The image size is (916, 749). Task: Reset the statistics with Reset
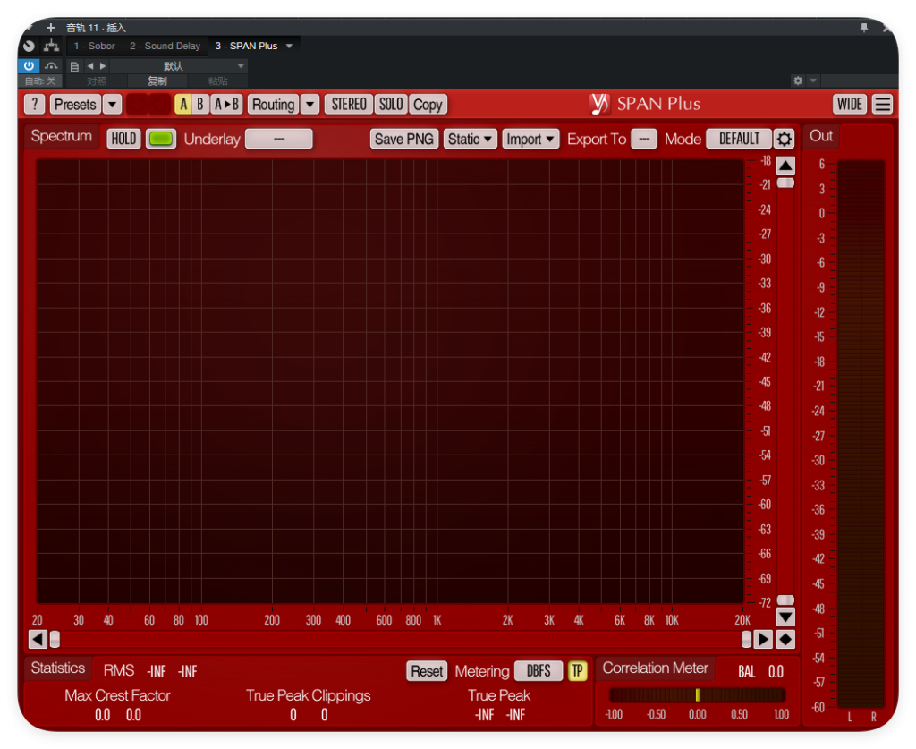(x=427, y=671)
